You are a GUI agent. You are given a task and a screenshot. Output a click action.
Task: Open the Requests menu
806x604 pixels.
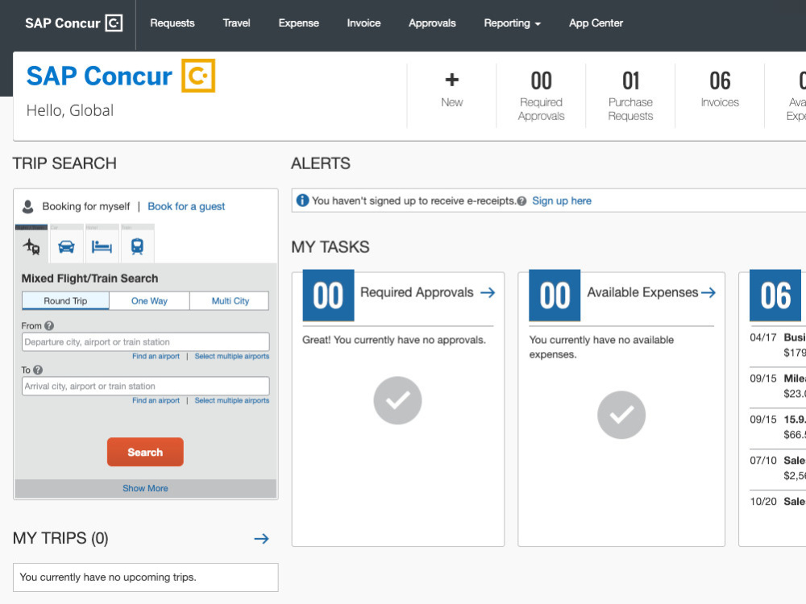pos(172,23)
